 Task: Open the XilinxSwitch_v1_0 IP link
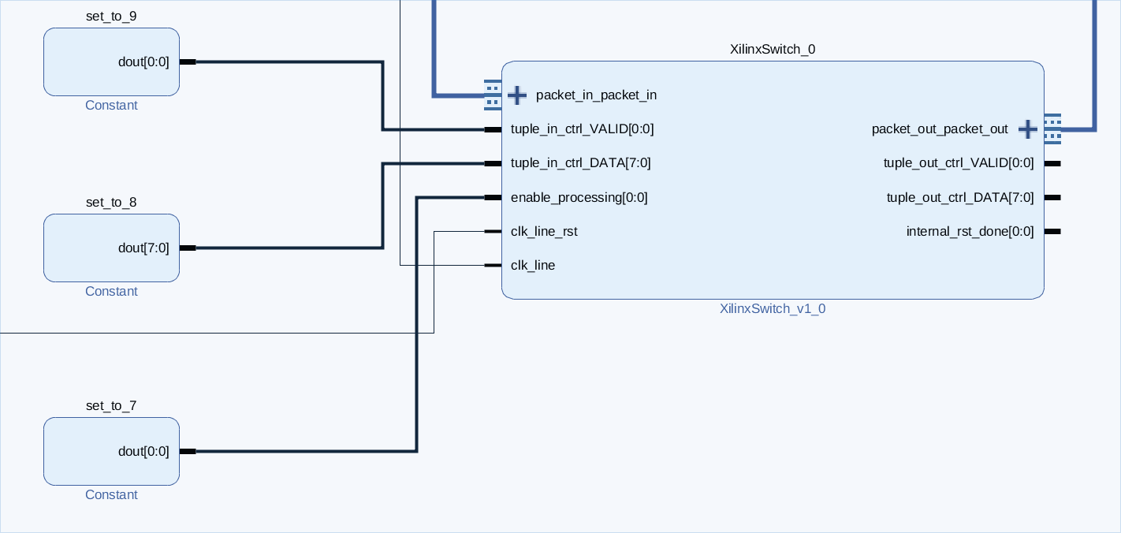pos(772,308)
